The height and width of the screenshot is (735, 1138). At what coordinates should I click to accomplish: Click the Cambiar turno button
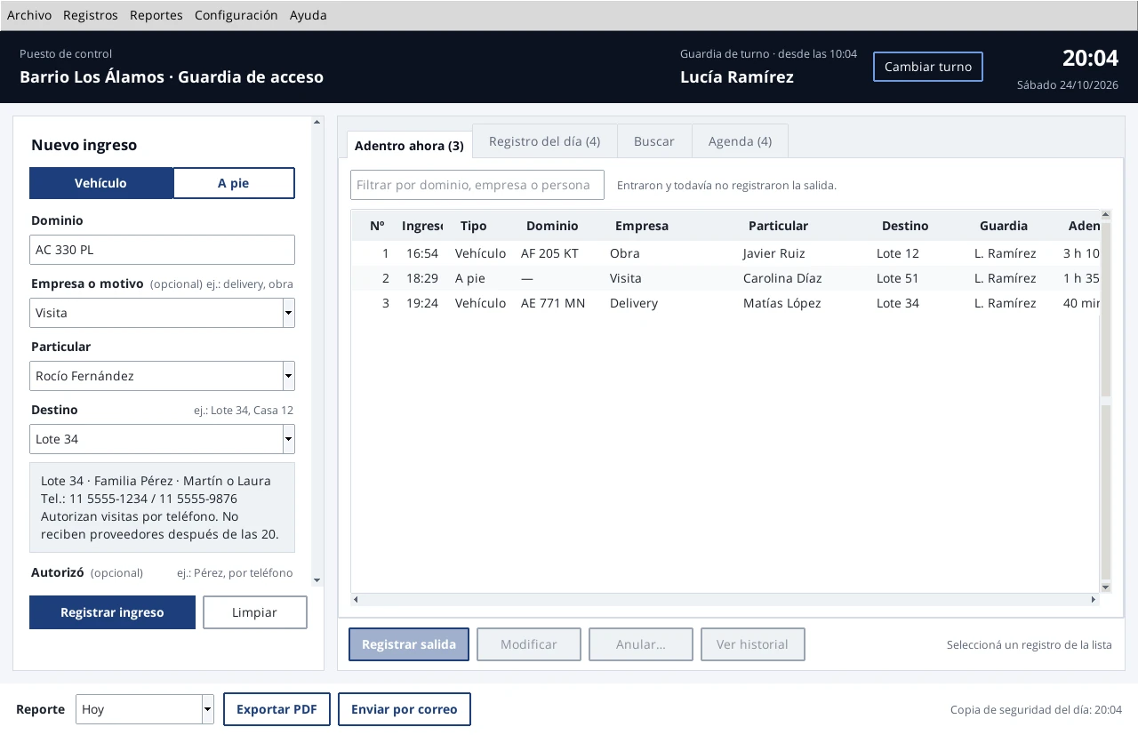(928, 67)
